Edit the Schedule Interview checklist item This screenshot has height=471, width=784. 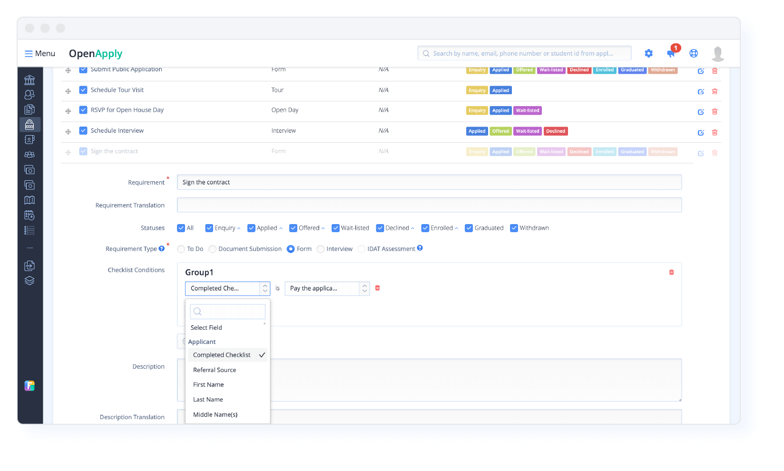(x=701, y=133)
